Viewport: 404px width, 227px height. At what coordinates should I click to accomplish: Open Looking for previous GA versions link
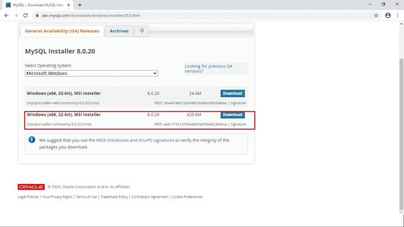tap(208, 69)
